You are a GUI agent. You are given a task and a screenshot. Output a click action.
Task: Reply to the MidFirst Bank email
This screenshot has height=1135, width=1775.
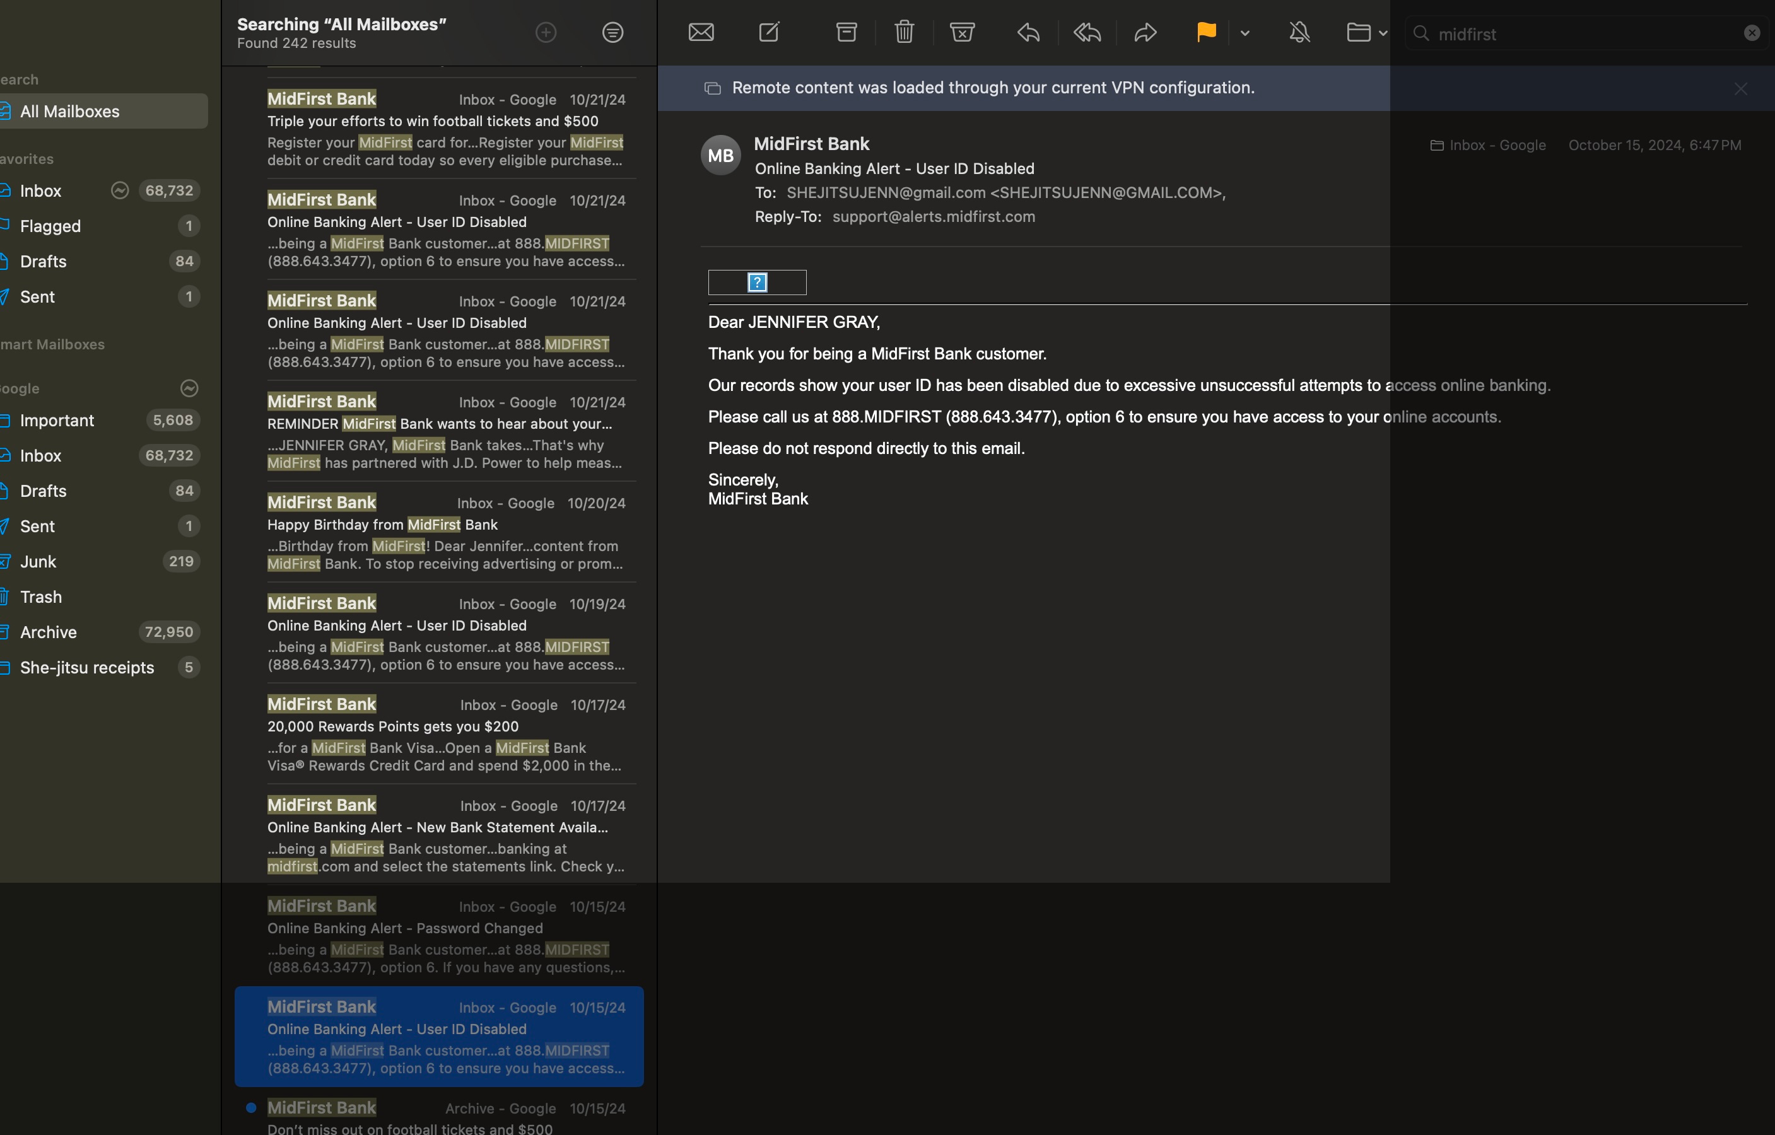point(1028,32)
